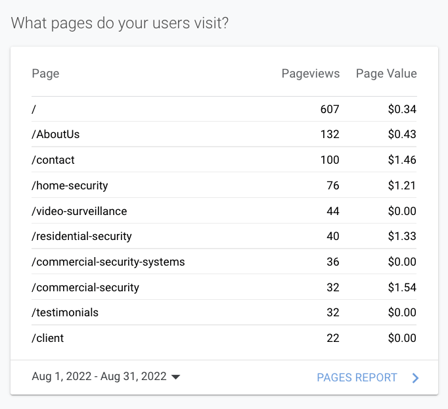This screenshot has height=409, width=448.
Task: Click the /commercial-security page row
Action: tap(85, 287)
